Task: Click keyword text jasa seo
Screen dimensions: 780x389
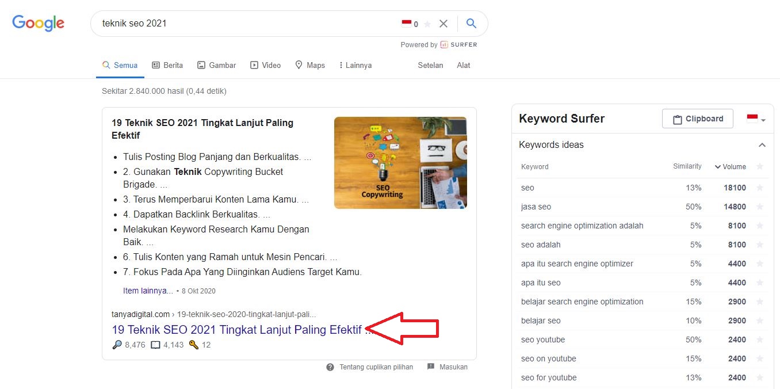Action: (536, 207)
